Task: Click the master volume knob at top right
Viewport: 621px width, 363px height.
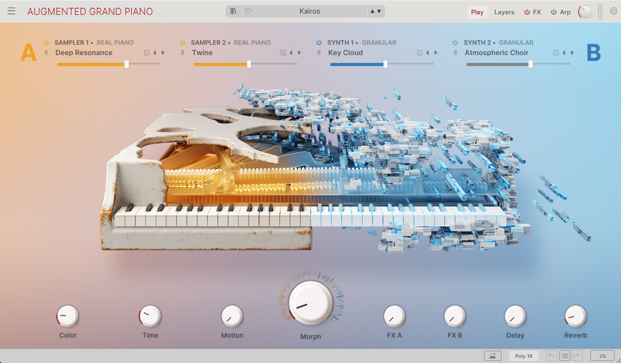Action: tap(585, 12)
